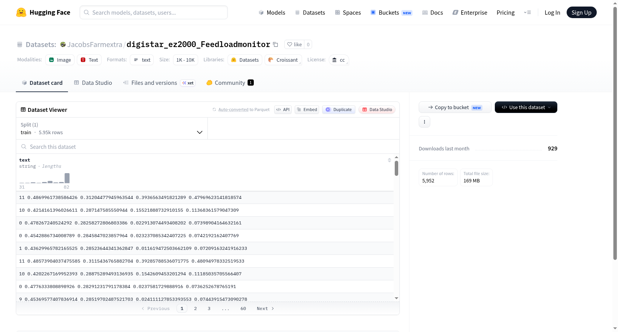Select row starting with 10 0.4214161396026611
The width and height of the screenshot is (618, 332).
(205, 210)
